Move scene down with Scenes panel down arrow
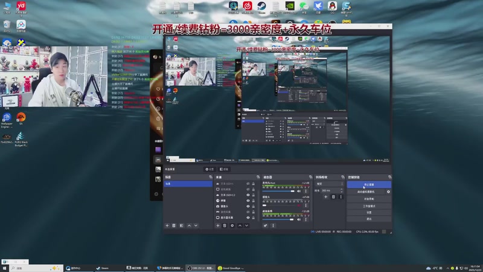The image size is (483, 272). 196,225
